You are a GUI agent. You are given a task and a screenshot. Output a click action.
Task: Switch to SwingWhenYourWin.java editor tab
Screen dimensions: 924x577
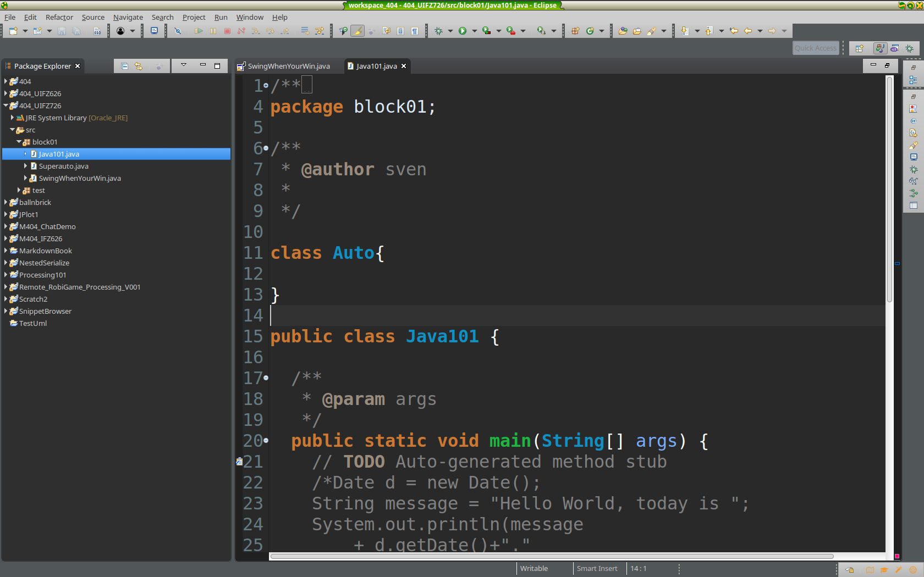coord(289,66)
